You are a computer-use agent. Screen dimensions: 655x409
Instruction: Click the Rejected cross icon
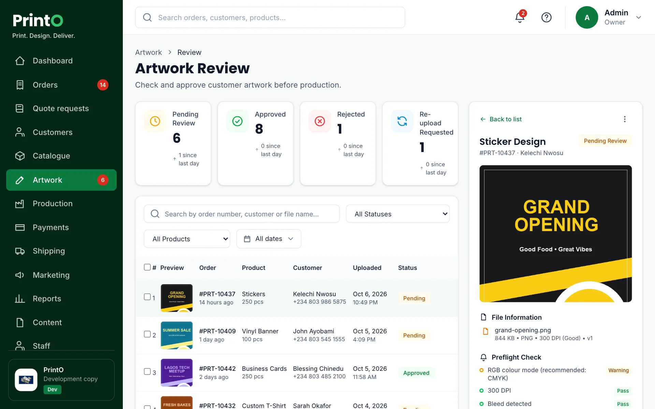point(320,121)
